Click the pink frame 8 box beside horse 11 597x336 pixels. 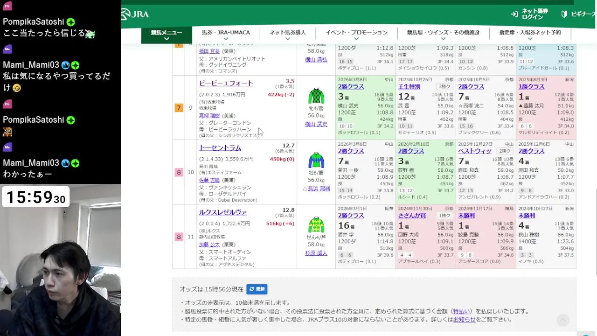179,237
